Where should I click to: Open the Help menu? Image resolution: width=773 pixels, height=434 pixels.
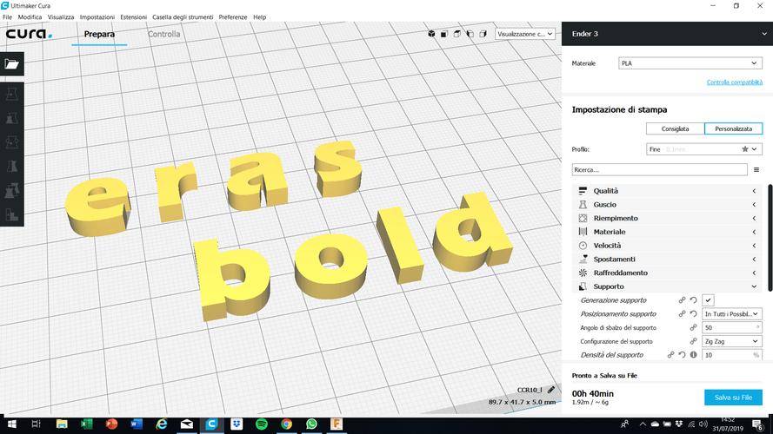pyautogui.click(x=260, y=17)
